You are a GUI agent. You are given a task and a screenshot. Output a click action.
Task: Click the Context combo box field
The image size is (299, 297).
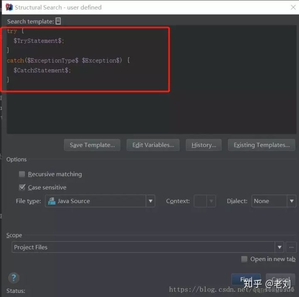coord(205,201)
